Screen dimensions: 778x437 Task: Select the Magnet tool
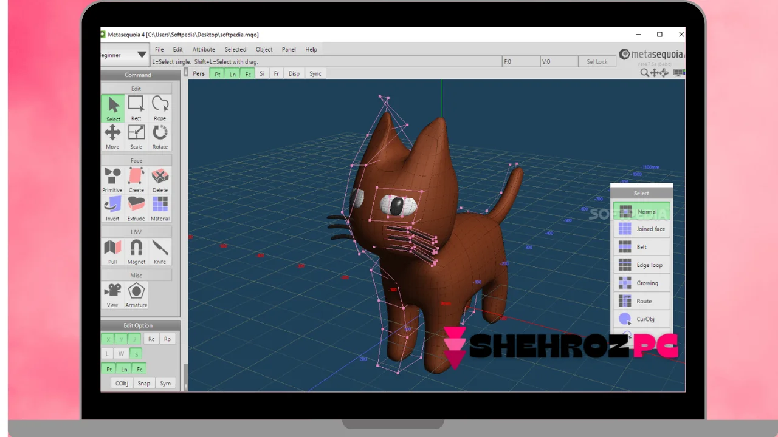pos(136,252)
